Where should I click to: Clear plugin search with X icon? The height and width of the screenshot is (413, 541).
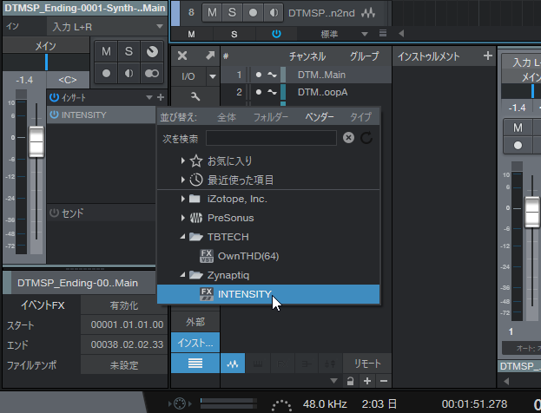coord(348,138)
